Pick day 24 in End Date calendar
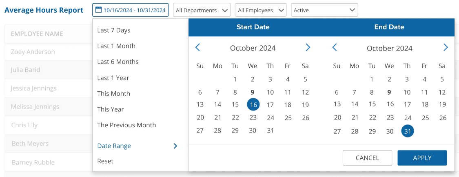459x177 pixels. tap(408, 118)
